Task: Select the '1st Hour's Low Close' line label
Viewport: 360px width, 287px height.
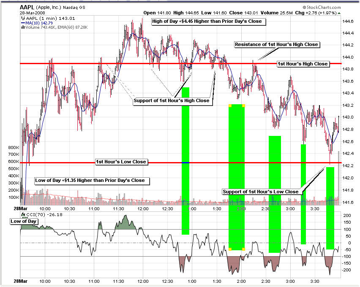Action: [121, 162]
